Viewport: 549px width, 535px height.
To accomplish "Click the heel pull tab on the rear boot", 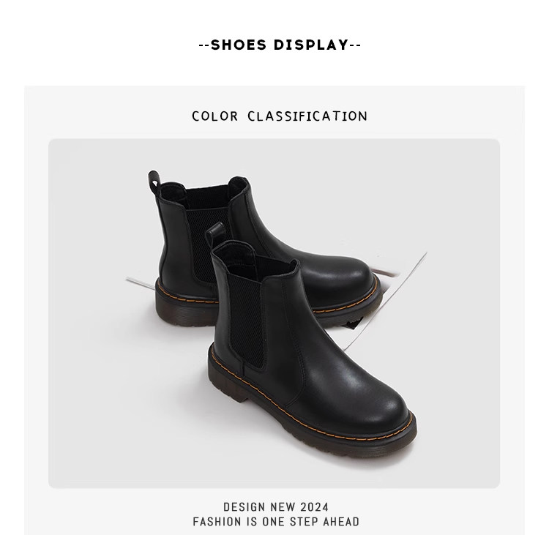I will pos(154,180).
